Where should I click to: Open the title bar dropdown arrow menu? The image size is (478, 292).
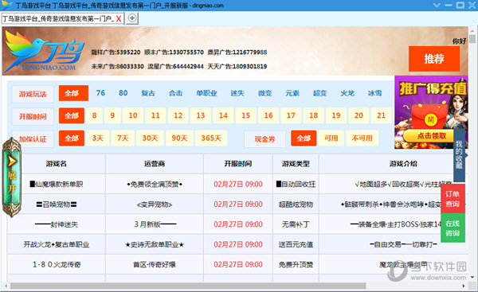click(437, 6)
